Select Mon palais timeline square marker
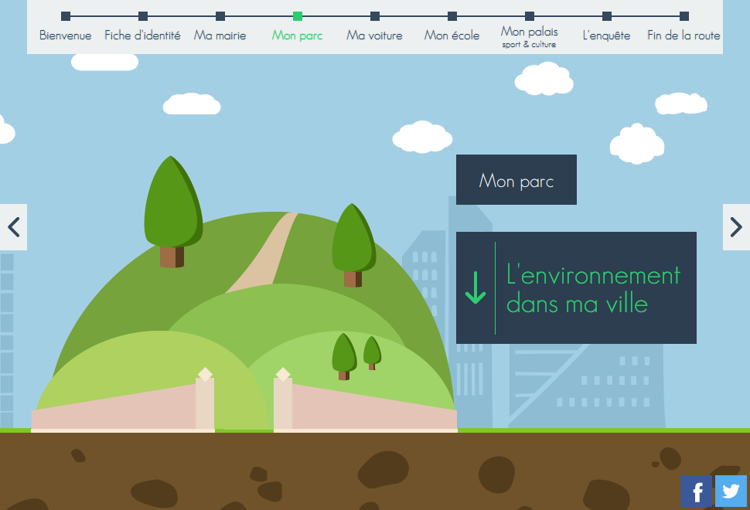Screen dimensions: 750x510 point(530,16)
